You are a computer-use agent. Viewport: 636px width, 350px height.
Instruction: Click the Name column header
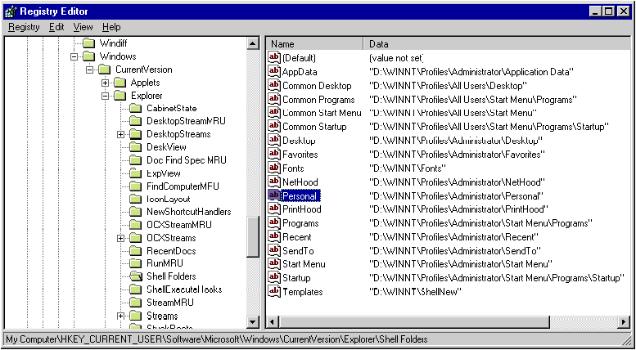[314, 43]
